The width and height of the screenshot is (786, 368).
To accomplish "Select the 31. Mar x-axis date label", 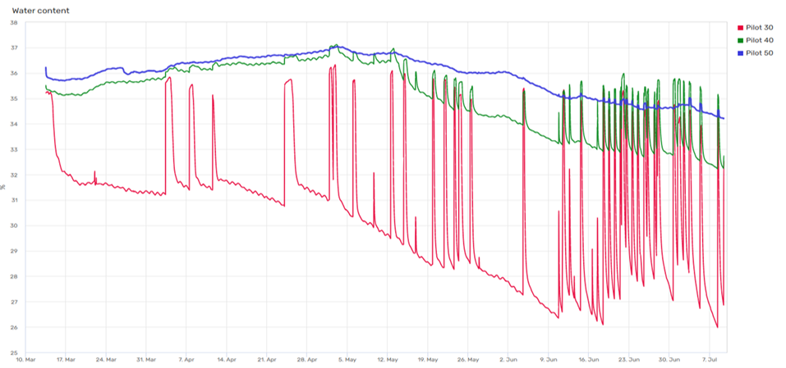I will pos(145,359).
